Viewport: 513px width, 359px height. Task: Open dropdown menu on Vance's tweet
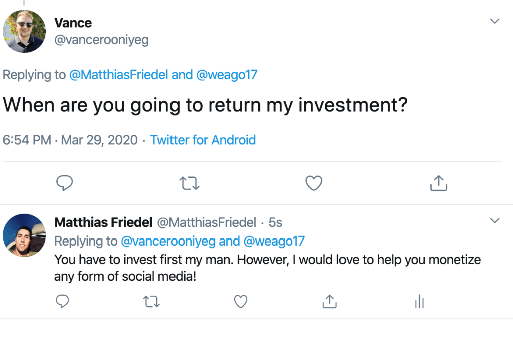pyautogui.click(x=495, y=21)
